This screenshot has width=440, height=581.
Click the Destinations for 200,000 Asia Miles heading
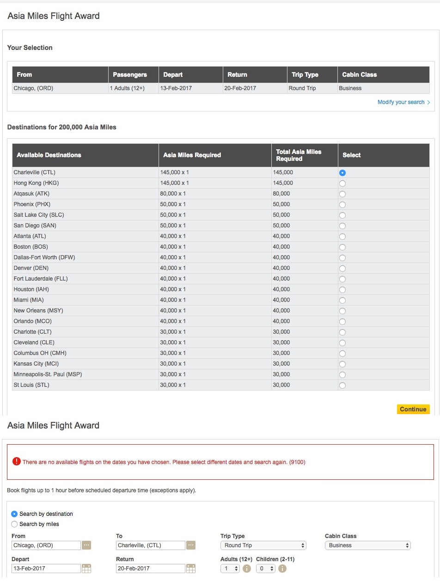point(62,127)
